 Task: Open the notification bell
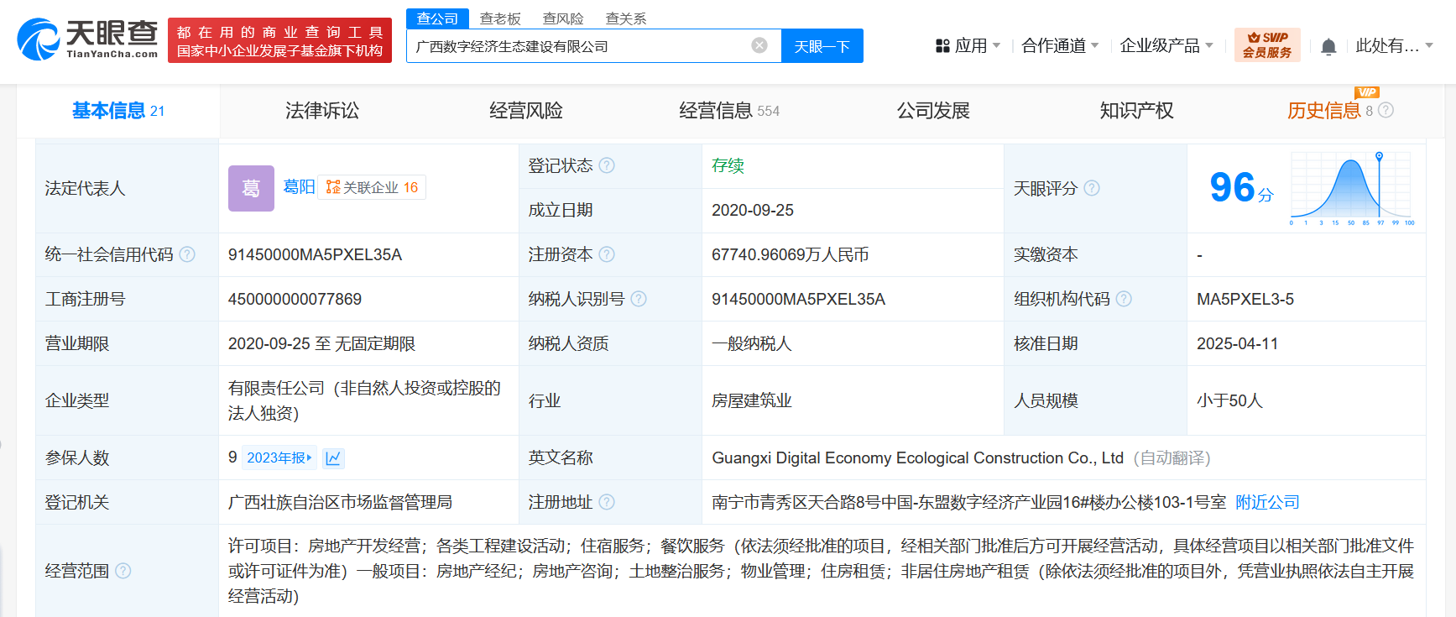coord(1328,47)
